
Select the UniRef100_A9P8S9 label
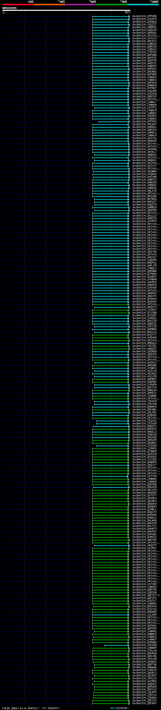(x=144, y=83)
